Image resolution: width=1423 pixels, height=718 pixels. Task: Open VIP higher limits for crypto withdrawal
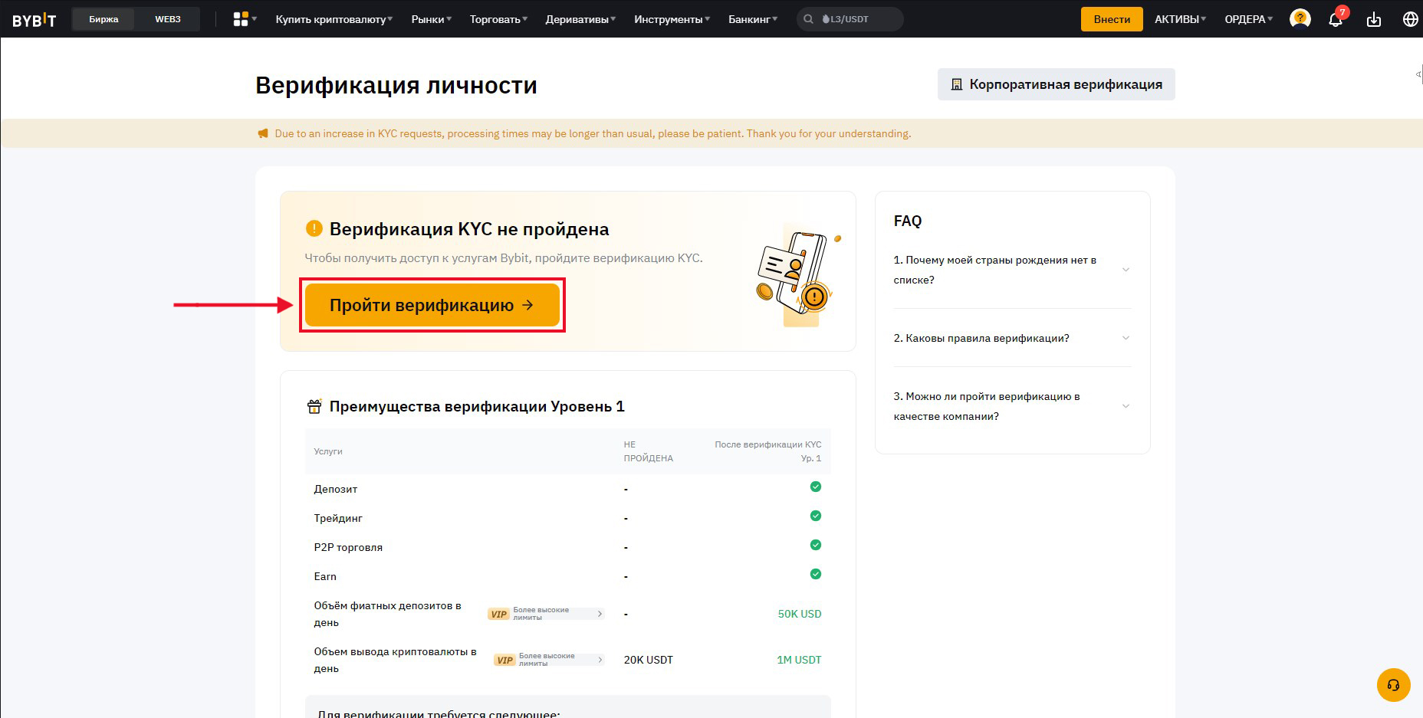tap(549, 660)
